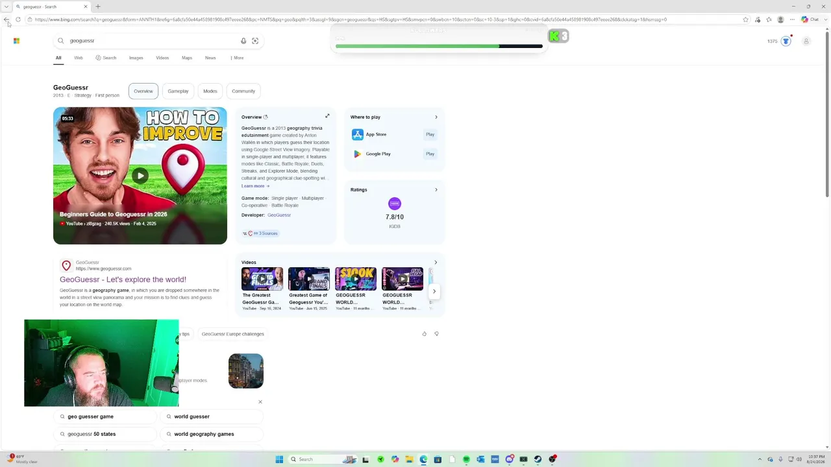Open the Google Play icon listing
Viewport: 831px width, 467px height.
point(358,154)
